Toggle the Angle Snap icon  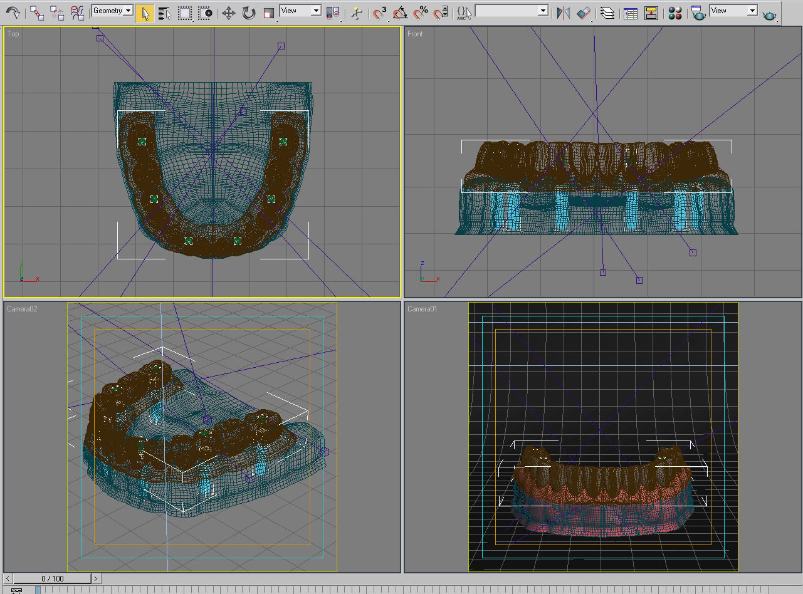400,13
